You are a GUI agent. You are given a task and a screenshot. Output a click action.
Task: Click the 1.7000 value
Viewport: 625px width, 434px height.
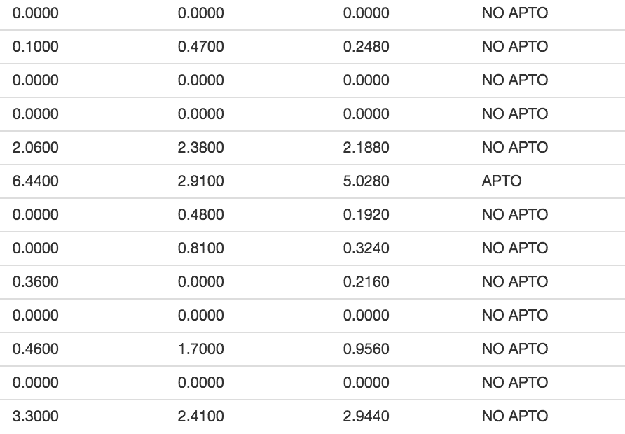point(200,349)
